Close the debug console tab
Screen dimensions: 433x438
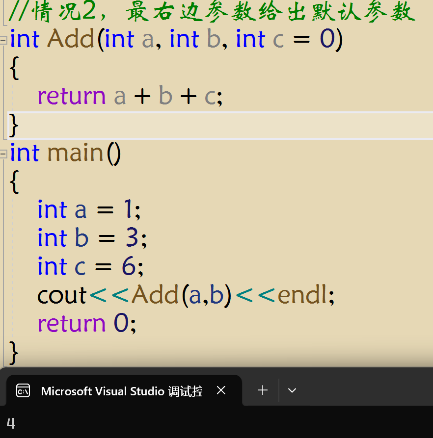221,390
